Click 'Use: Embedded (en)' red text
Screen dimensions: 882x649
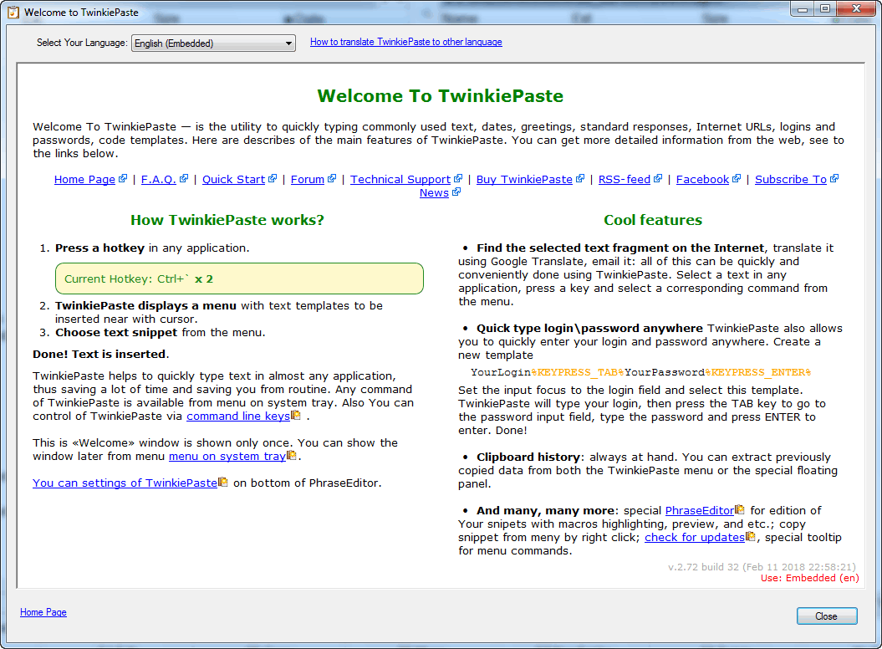pyautogui.click(x=810, y=578)
